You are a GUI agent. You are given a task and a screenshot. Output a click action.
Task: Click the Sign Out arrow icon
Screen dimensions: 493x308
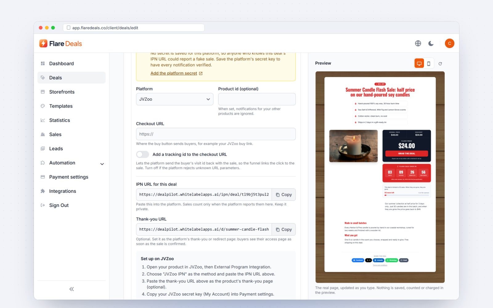click(43, 205)
